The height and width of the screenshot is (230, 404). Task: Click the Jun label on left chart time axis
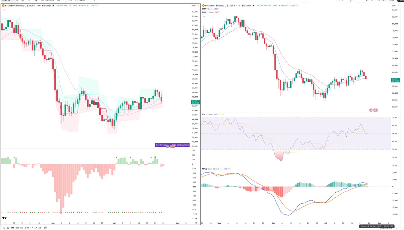pos(53,223)
